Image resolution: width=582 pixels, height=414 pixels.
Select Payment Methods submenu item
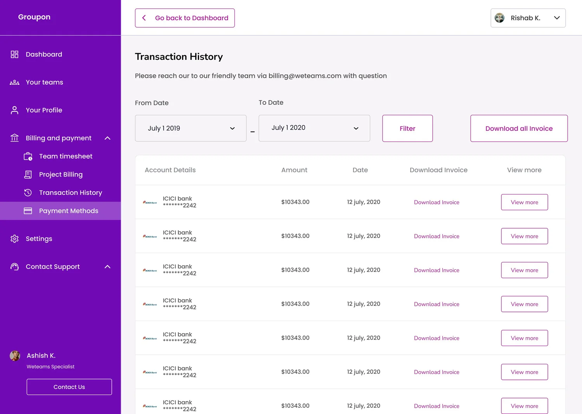pyautogui.click(x=61, y=211)
